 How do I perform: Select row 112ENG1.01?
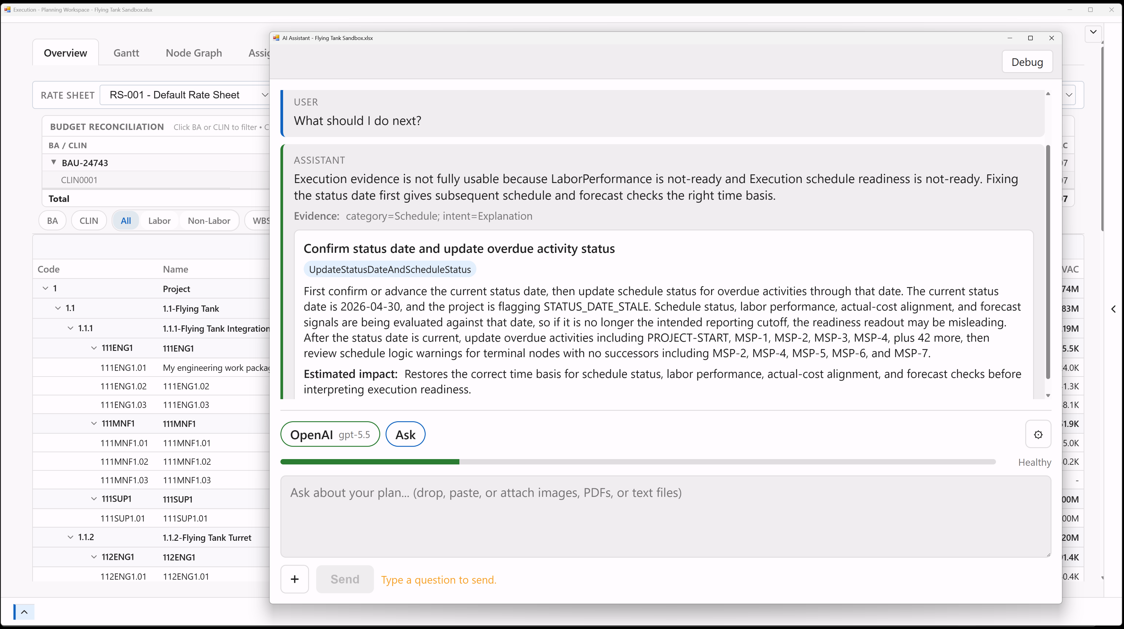tap(152, 576)
